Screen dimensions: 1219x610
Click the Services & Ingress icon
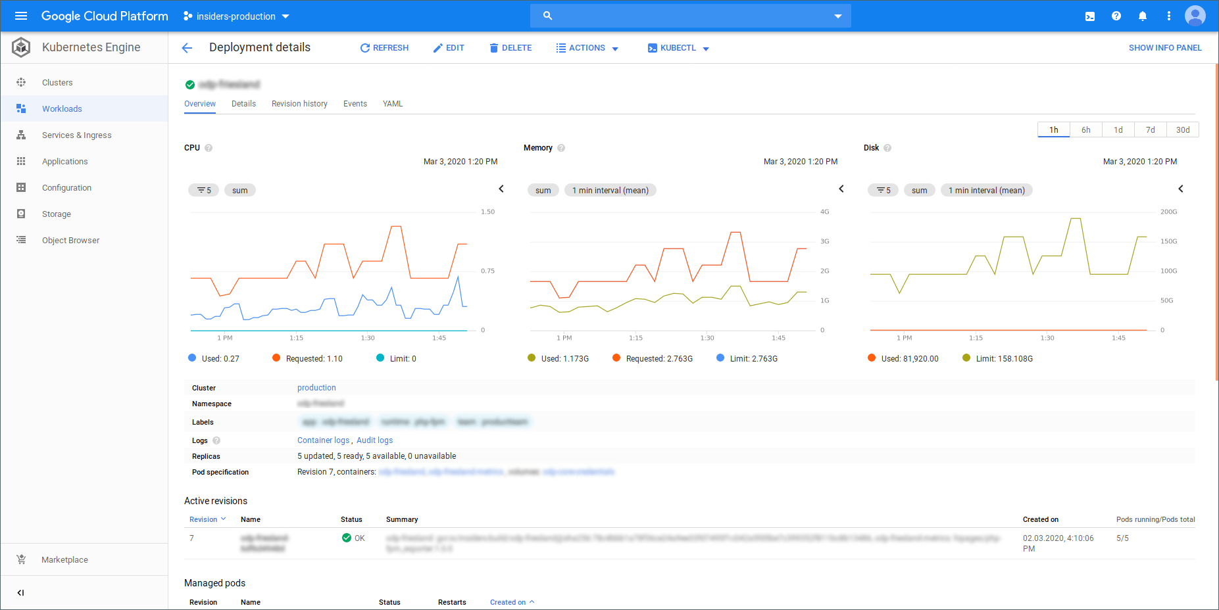point(21,135)
